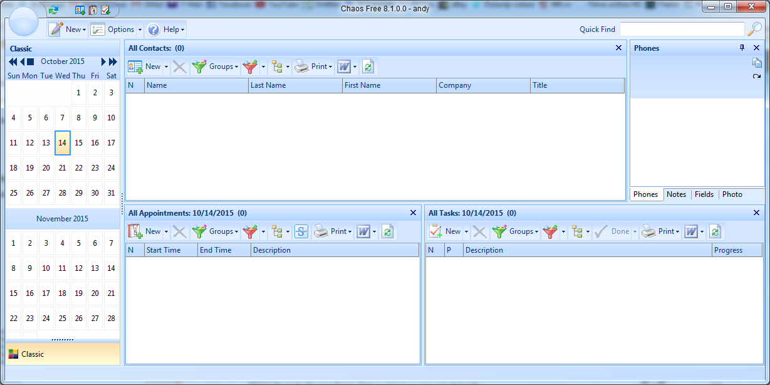Click the sync icon in title bar

pyautogui.click(x=53, y=9)
